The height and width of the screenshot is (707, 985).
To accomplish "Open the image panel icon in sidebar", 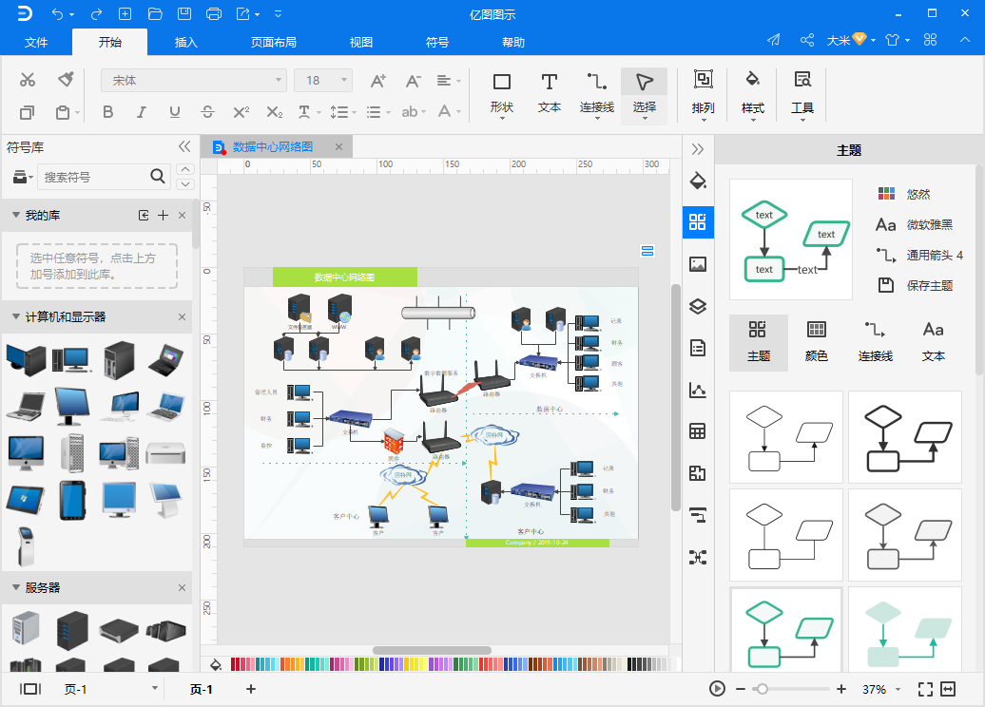I will (698, 264).
